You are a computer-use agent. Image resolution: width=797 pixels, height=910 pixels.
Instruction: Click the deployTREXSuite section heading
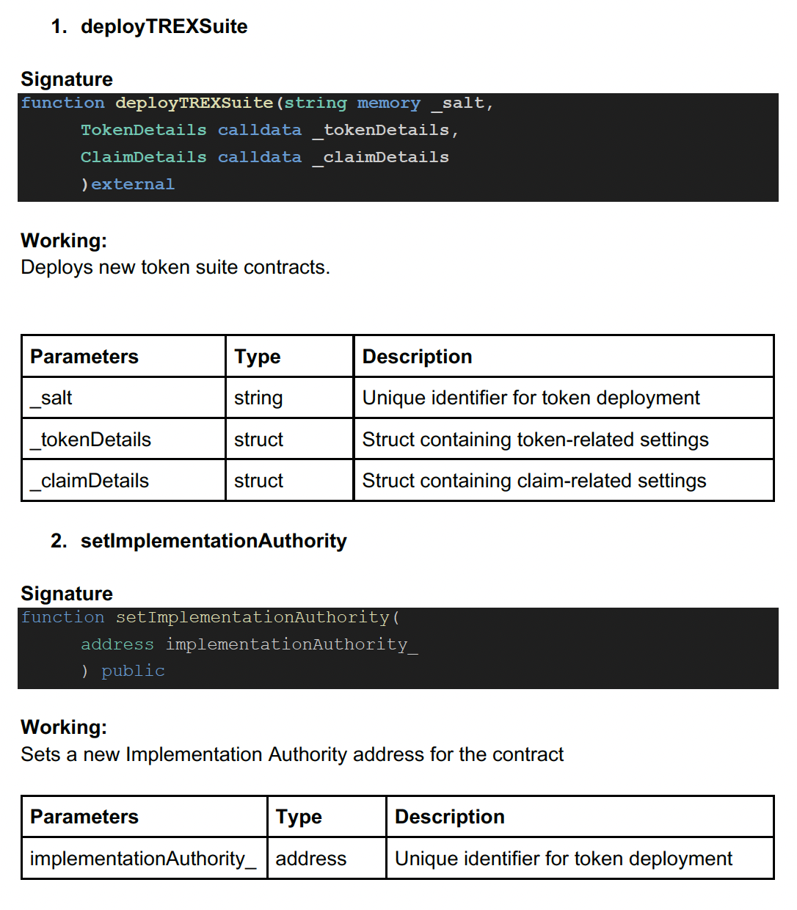pyautogui.click(x=164, y=26)
